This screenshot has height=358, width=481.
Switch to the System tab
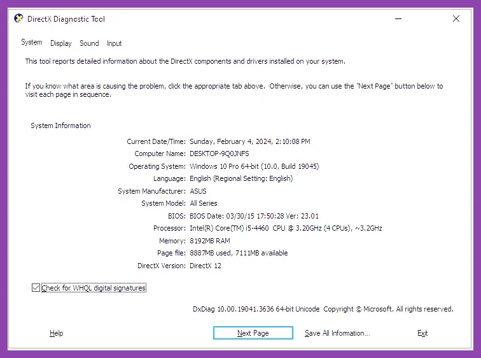(x=32, y=42)
